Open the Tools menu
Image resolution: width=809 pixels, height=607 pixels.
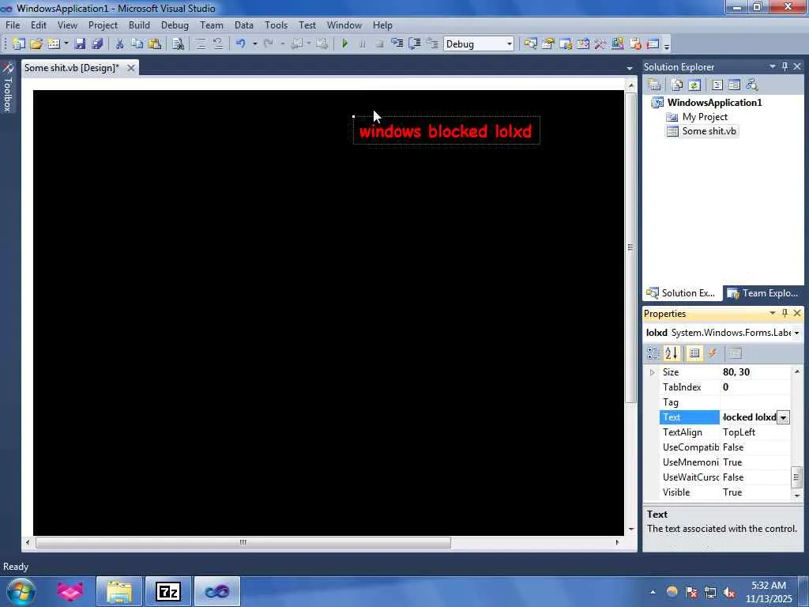coord(276,25)
